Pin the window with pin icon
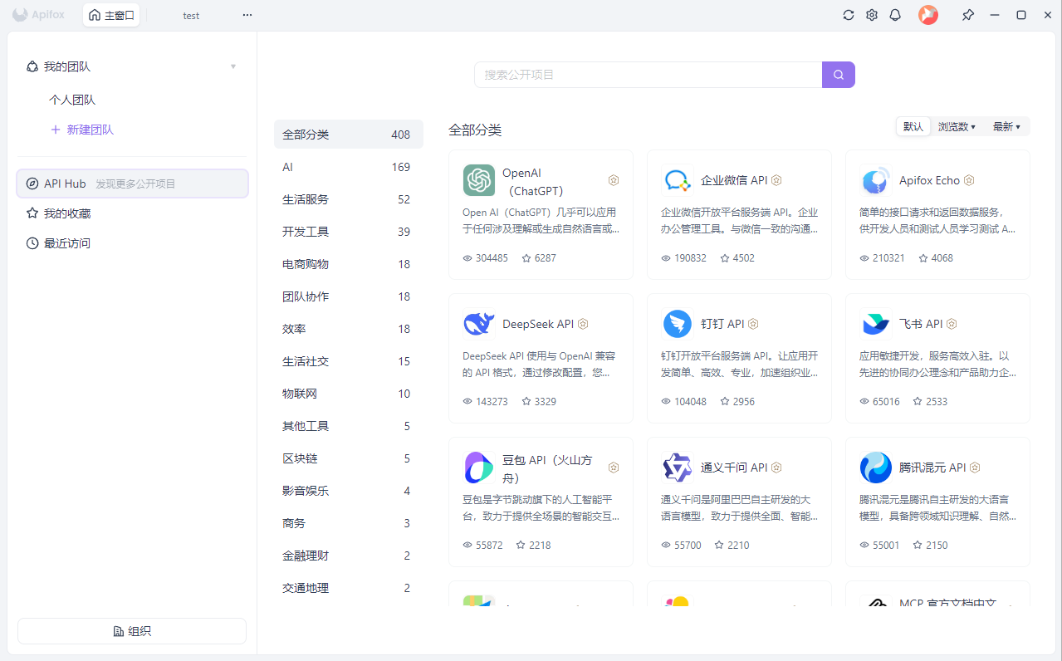Image resolution: width=1062 pixels, height=661 pixels. 968,15
